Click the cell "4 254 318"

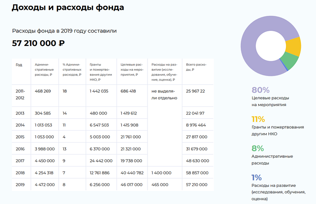point(44,173)
